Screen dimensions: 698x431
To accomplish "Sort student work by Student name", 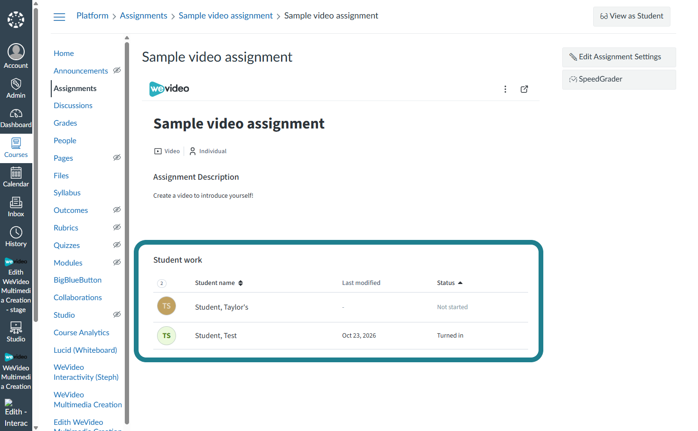I will (219, 283).
